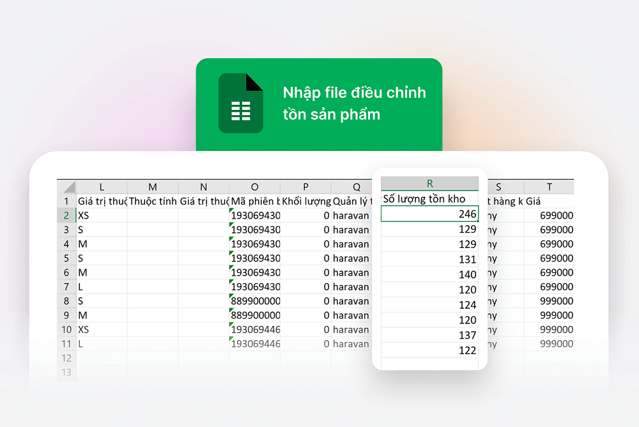
Task: Click stock quantity cell 124
Action: coord(429,305)
